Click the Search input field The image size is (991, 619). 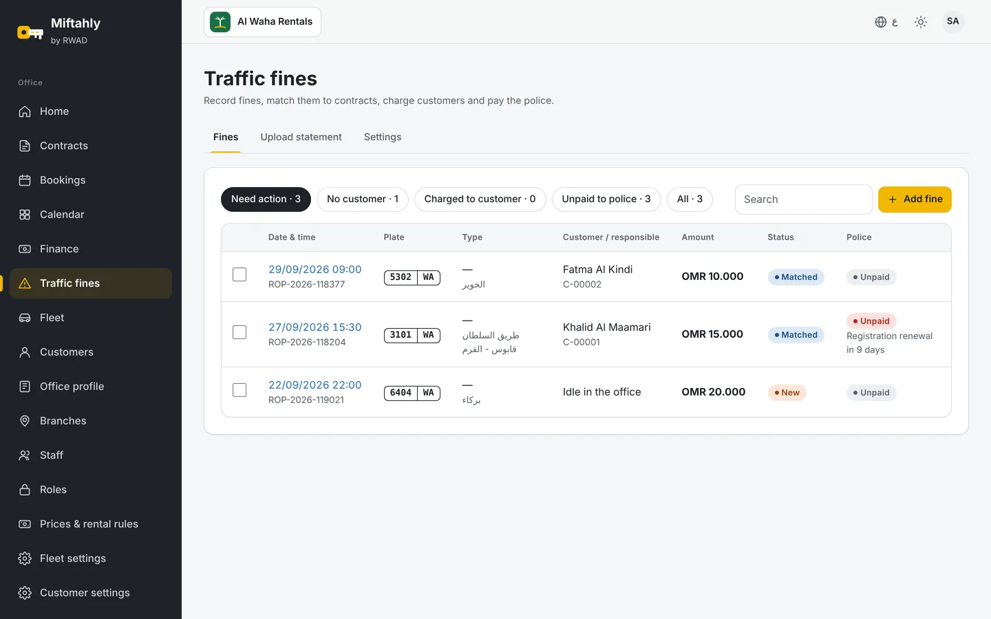tap(804, 199)
